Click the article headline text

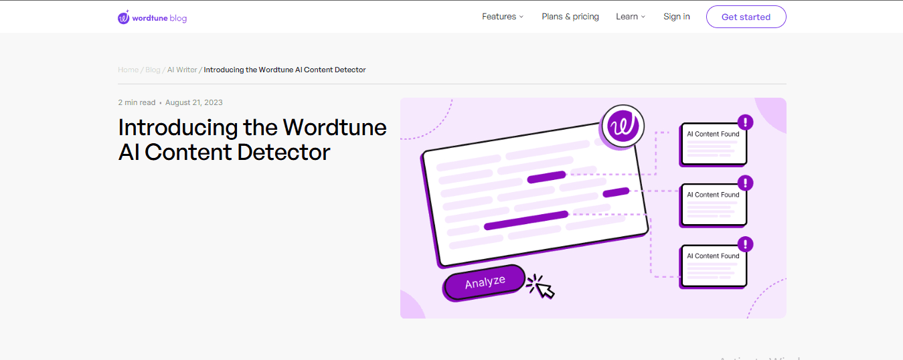pyautogui.click(x=252, y=139)
